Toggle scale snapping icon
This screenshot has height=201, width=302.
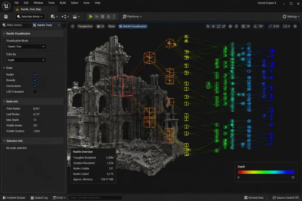270,26
